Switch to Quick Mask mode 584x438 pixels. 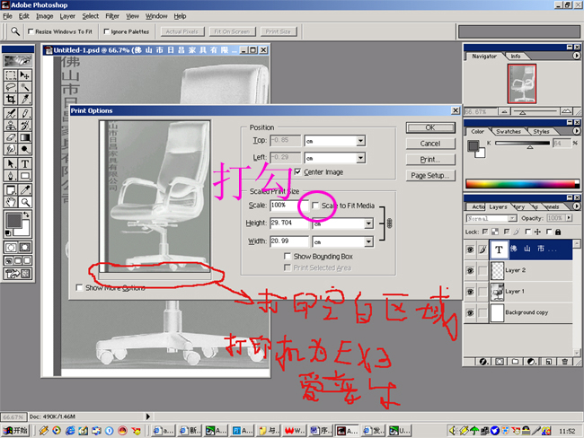pos(25,248)
